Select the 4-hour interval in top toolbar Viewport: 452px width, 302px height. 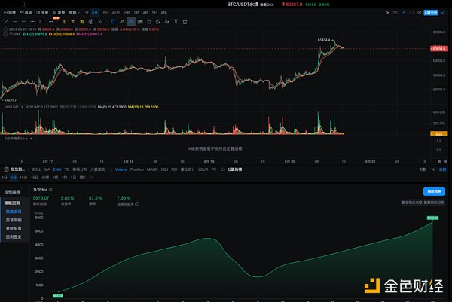coord(145,13)
